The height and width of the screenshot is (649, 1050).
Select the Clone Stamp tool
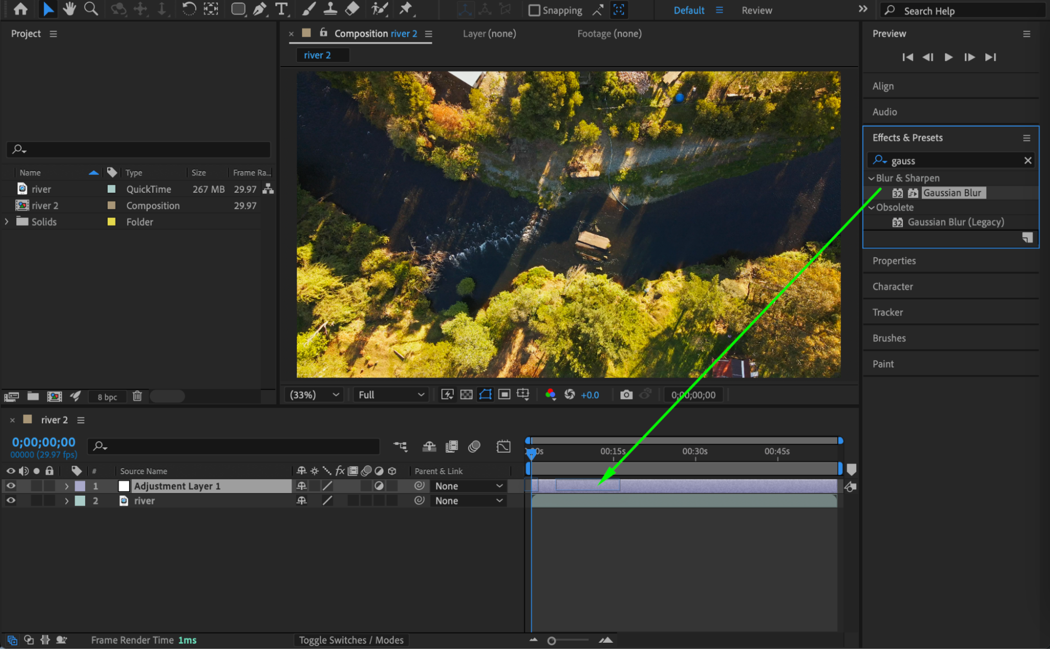pos(330,9)
